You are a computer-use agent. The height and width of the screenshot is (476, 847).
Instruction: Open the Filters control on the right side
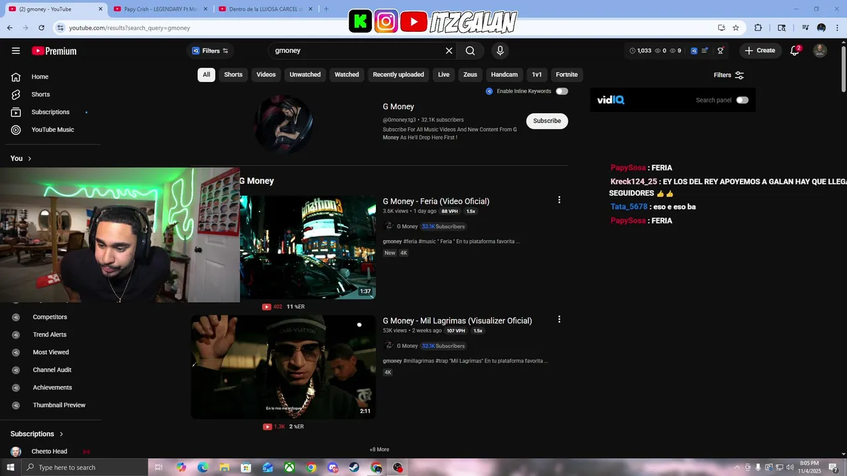(729, 75)
